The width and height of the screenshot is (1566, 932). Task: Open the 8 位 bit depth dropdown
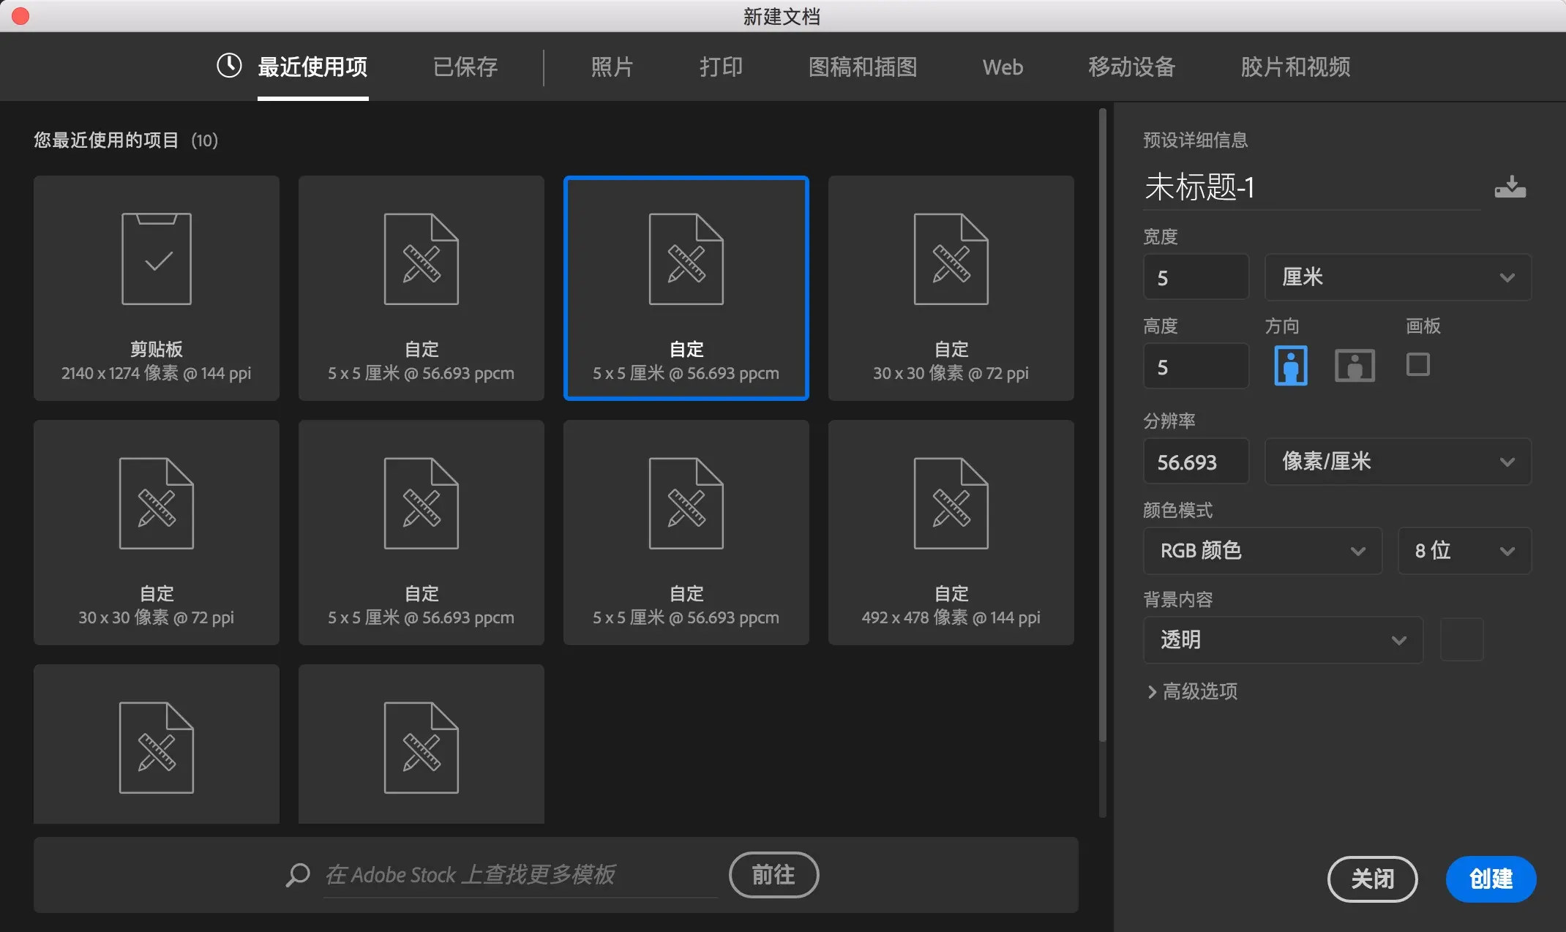click(x=1464, y=551)
